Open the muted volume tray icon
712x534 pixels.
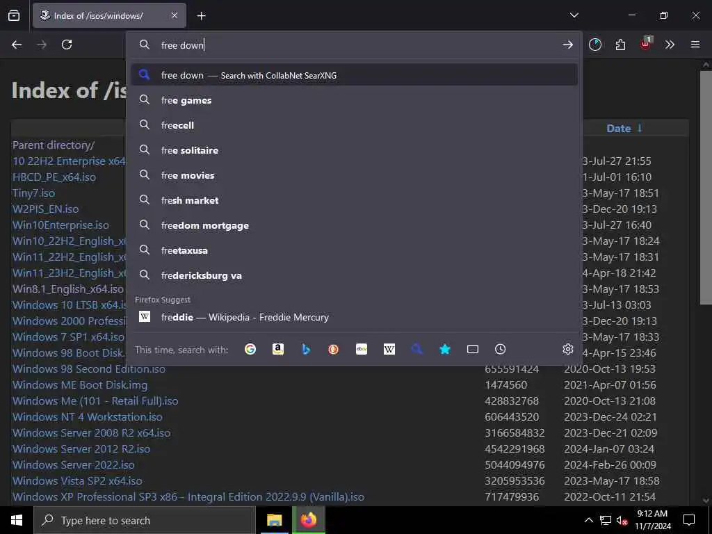(x=622, y=520)
